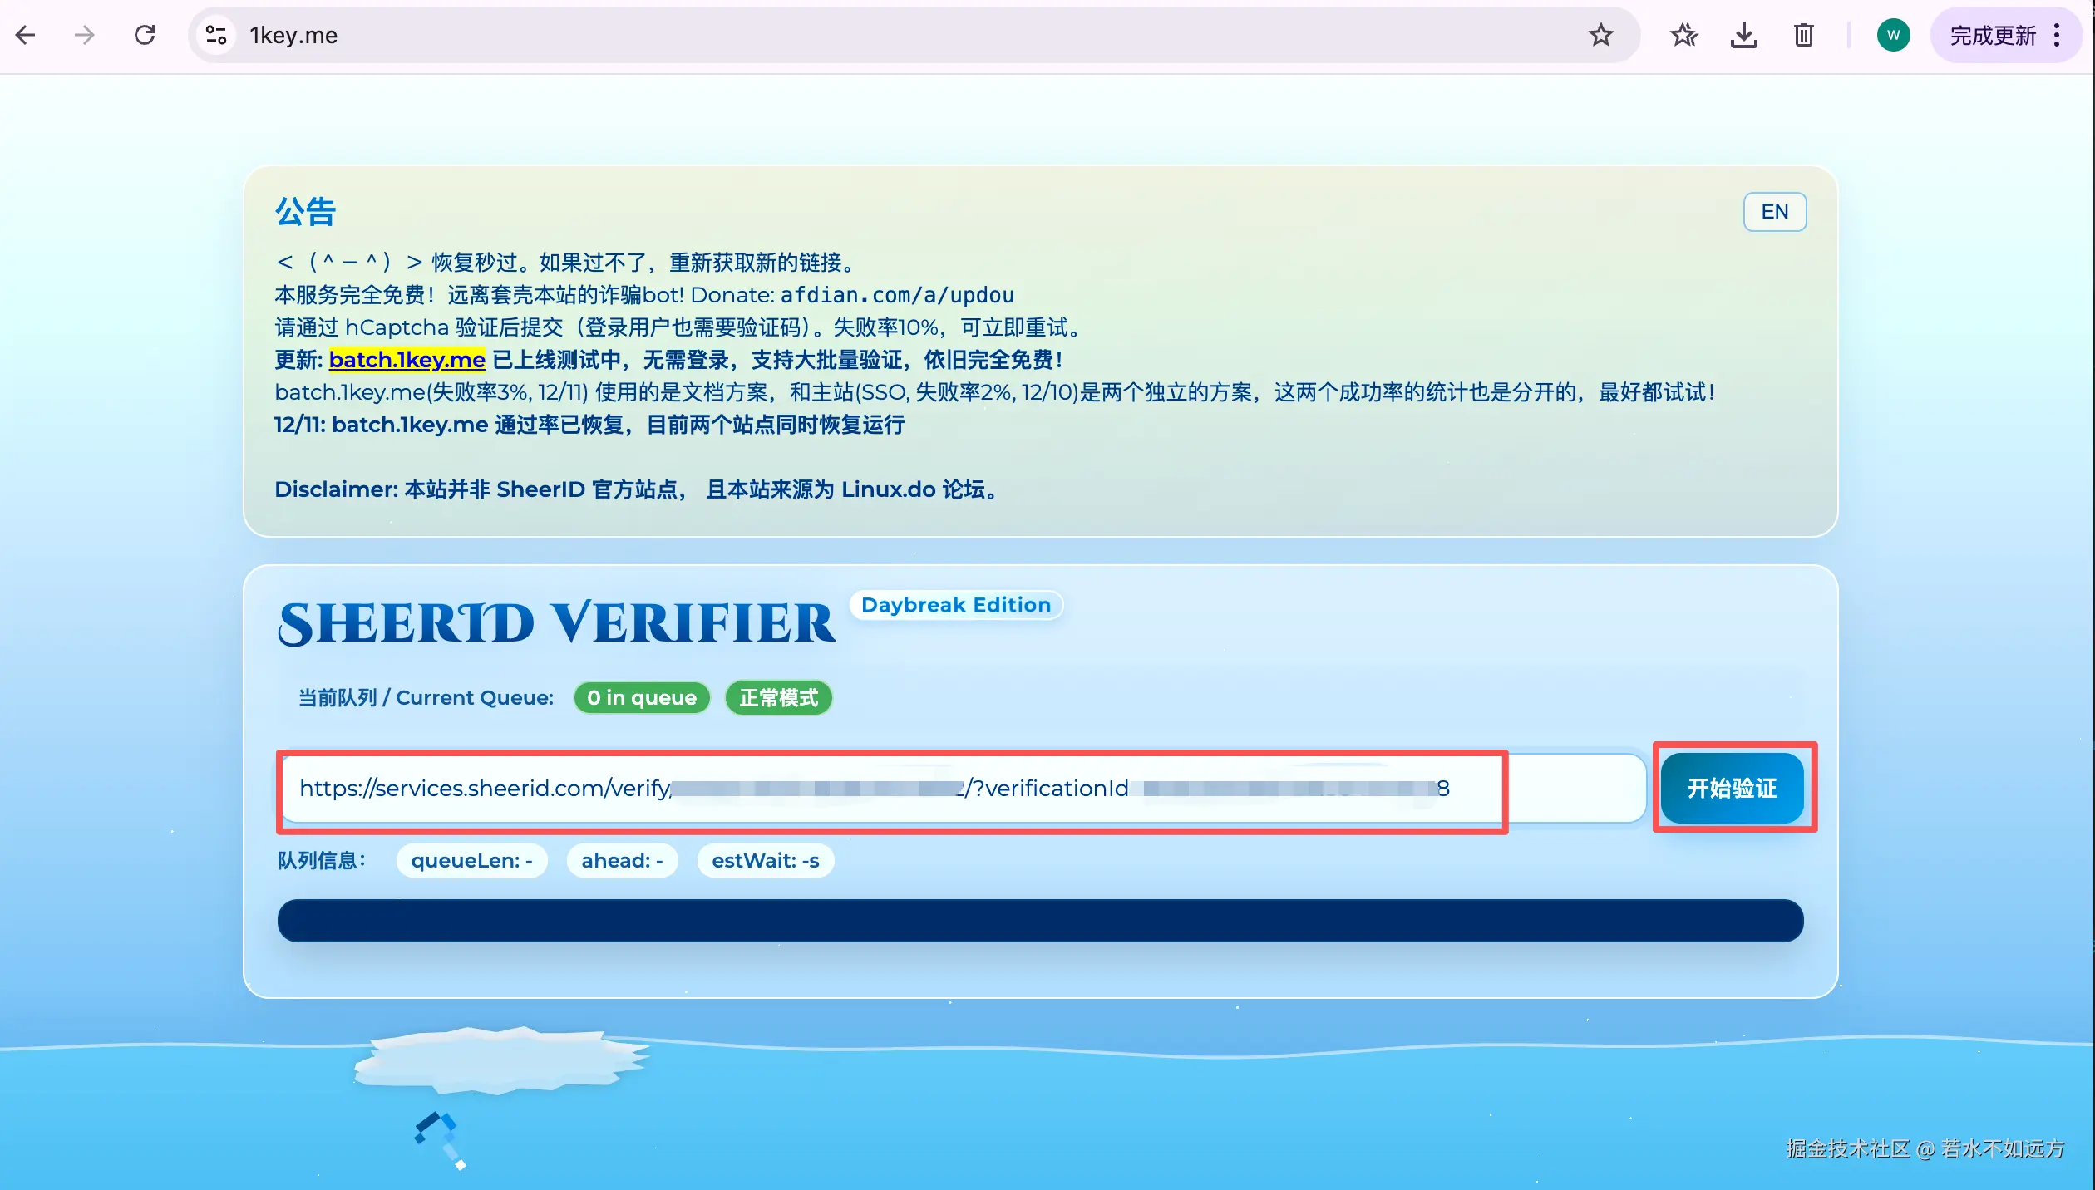2095x1190 pixels.
Task: Click the 0 in queue badge
Action: (641, 697)
